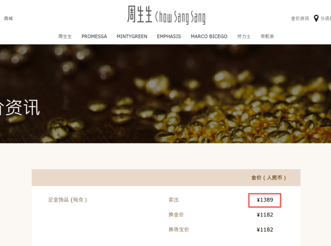The width and height of the screenshot is (331, 246).
Task: Click the 分店 store locations link
Action: (325, 19)
